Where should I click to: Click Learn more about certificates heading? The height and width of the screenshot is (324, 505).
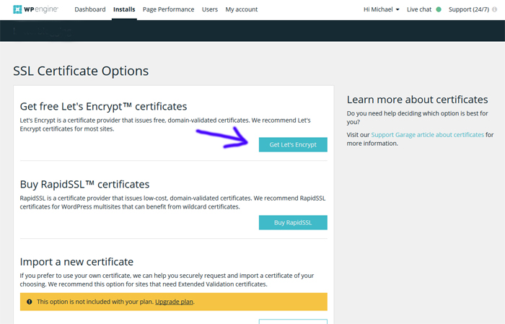tap(418, 100)
